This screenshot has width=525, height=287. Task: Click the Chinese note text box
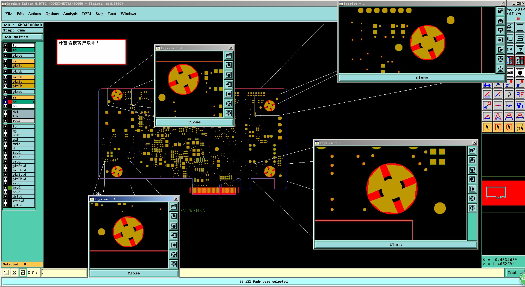(x=91, y=52)
